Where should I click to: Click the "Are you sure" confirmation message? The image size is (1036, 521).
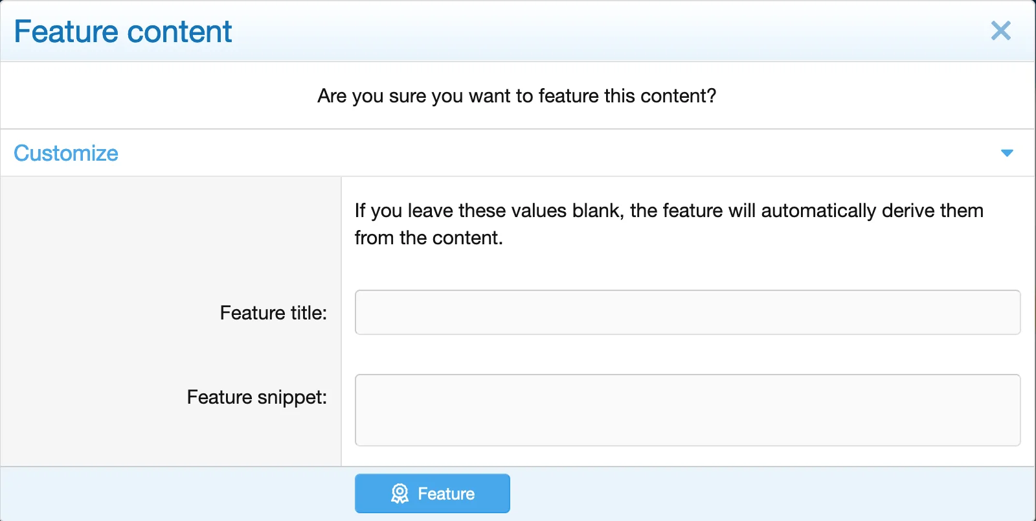coord(517,96)
